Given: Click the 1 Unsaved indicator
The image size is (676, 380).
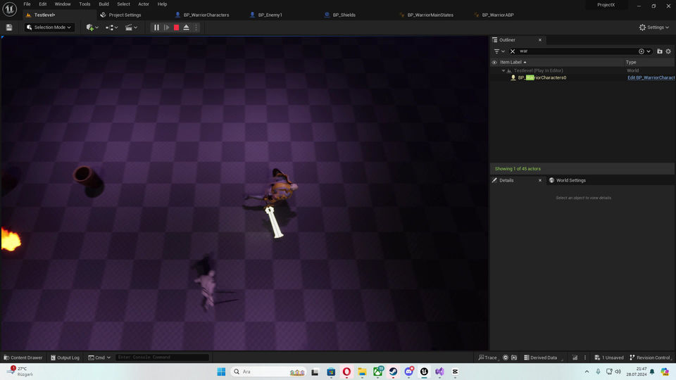Looking at the screenshot, I should point(608,357).
